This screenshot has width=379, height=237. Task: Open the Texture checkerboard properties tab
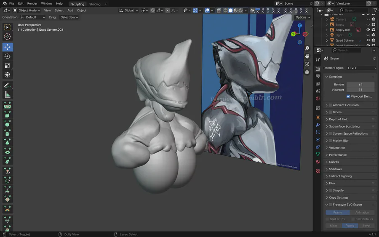tap(318, 171)
